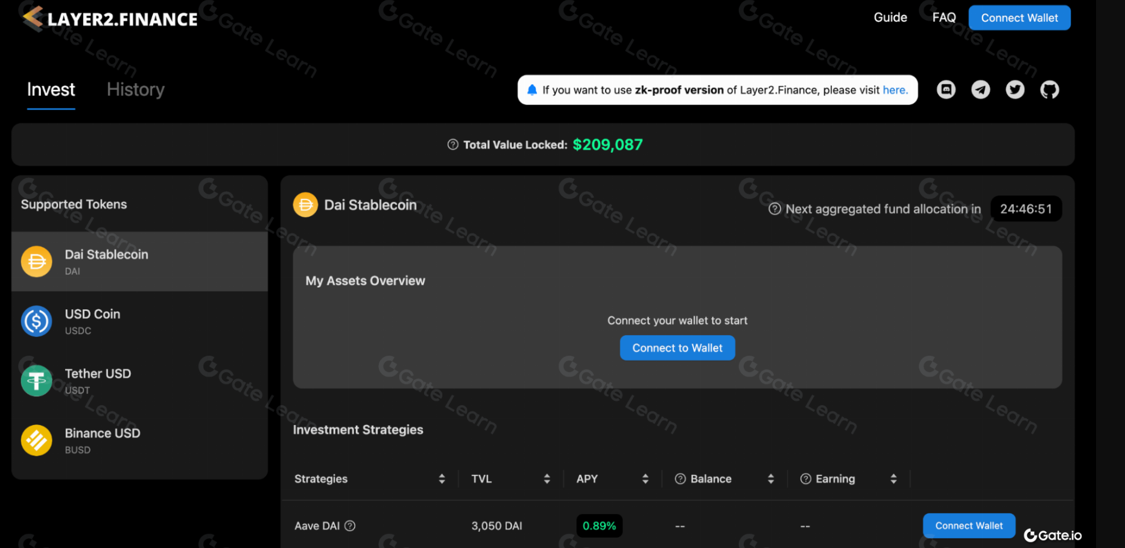Open the Telegram social icon
This screenshot has width=1125, height=548.
[x=981, y=89]
